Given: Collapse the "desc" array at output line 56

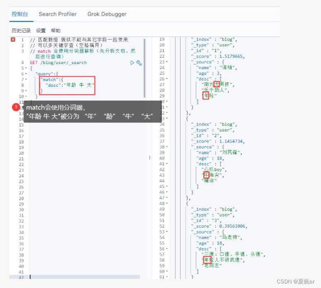Looking at the screenshot, I should (x=167, y=249).
